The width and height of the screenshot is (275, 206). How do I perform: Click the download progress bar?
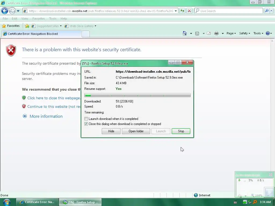pos(137,95)
